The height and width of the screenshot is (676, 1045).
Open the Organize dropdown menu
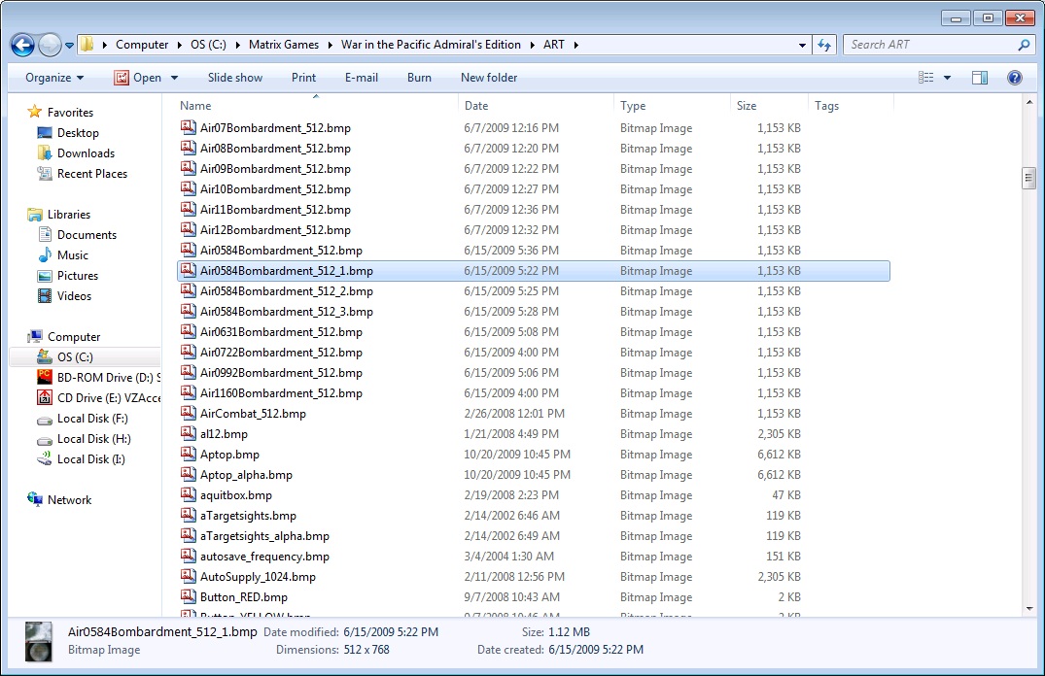click(54, 78)
